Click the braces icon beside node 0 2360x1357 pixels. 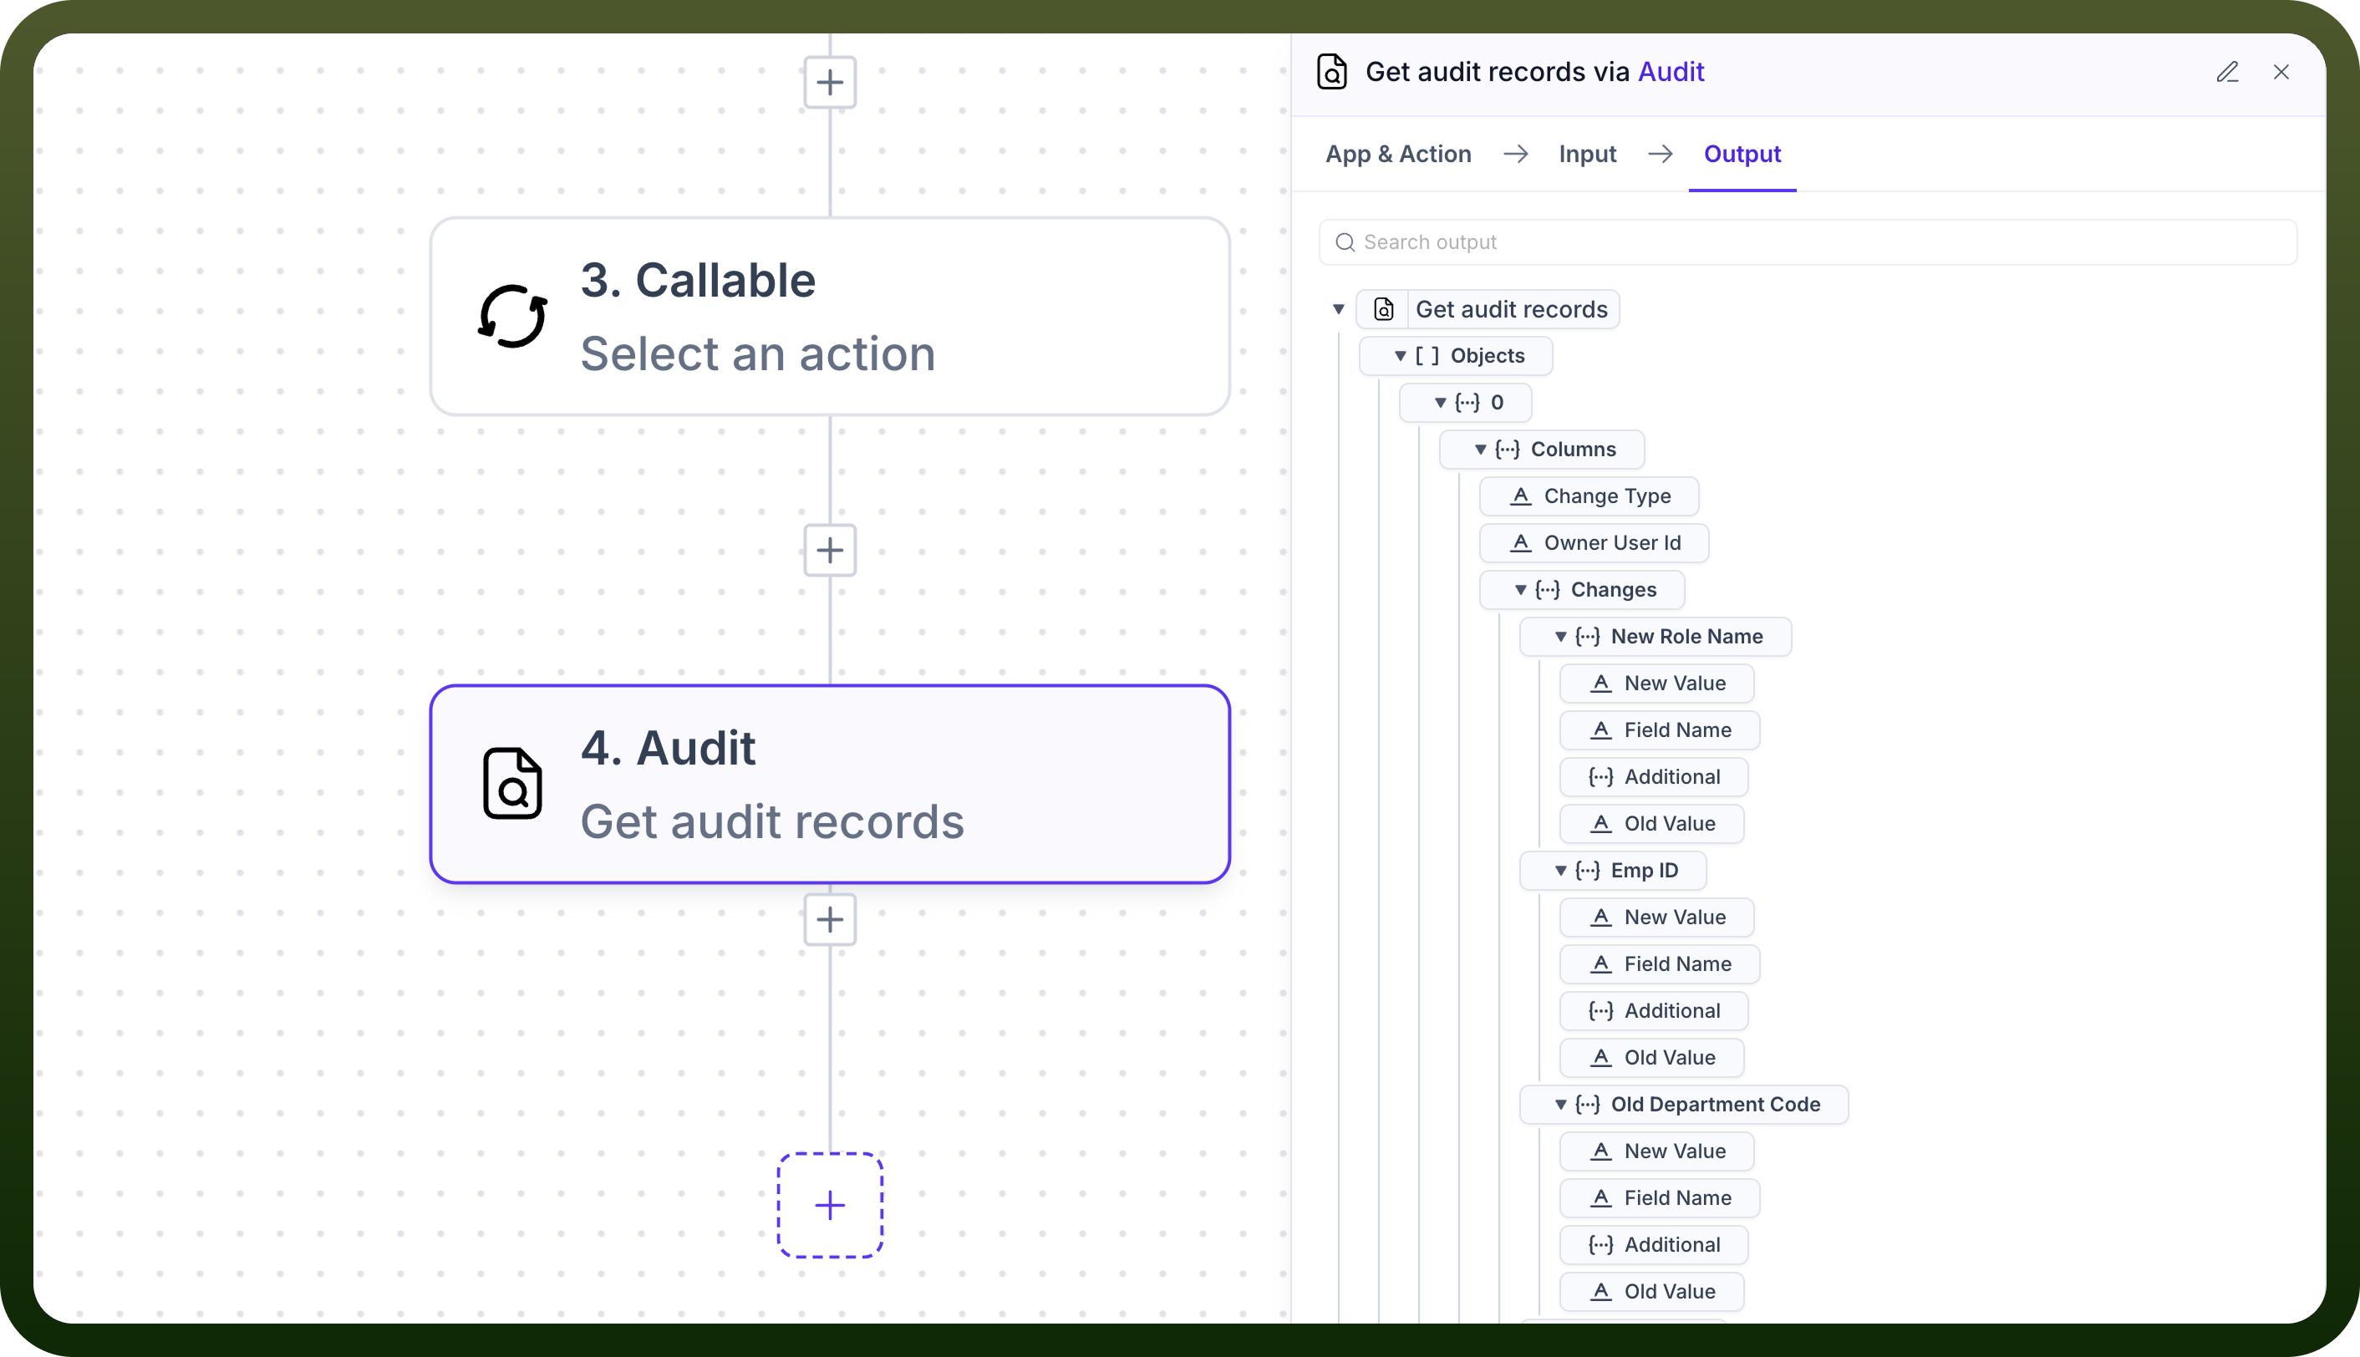click(x=1467, y=403)
